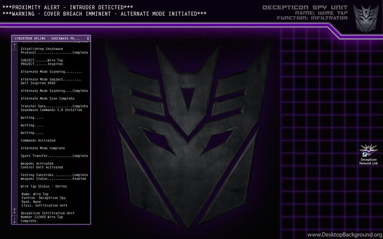Click the scroll-down arrow at the panel bottom
The width and height of the screenshot is (383, 239).
click(14, 220)
